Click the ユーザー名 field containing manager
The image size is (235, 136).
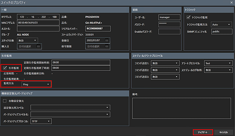[x=169, y=17]
